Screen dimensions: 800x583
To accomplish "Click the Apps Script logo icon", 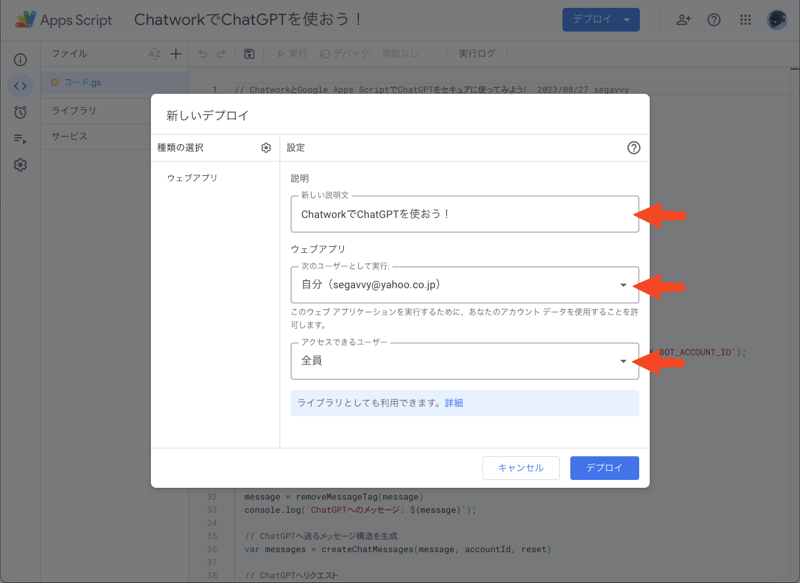I will [x=26, y=20].
